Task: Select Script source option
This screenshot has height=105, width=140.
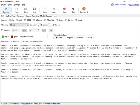Action: tap(76, 20)
